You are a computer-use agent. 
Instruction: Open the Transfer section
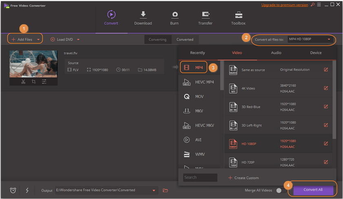[x=205, y=18]
